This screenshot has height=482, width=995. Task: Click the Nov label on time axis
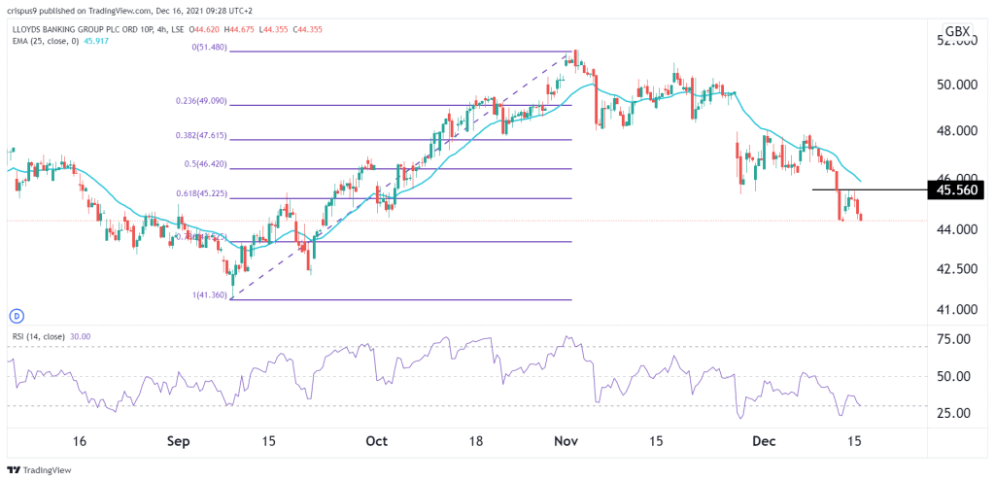coord(565,440)
